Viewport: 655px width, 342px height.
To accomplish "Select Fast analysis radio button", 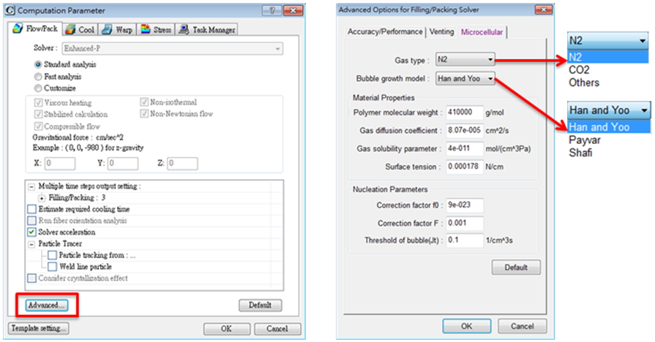I will (x=38, y=76).
